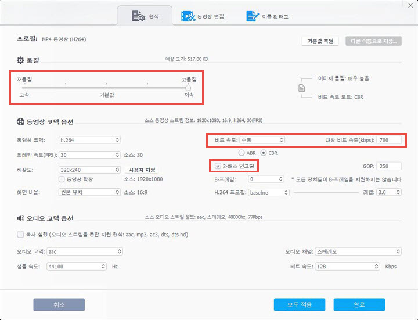Click 비트 속도 모드: CBR text

point(340,97)
